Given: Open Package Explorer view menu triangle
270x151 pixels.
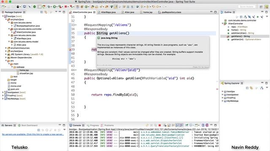Looking at the screenshot, I should click(x=56, y=12).
